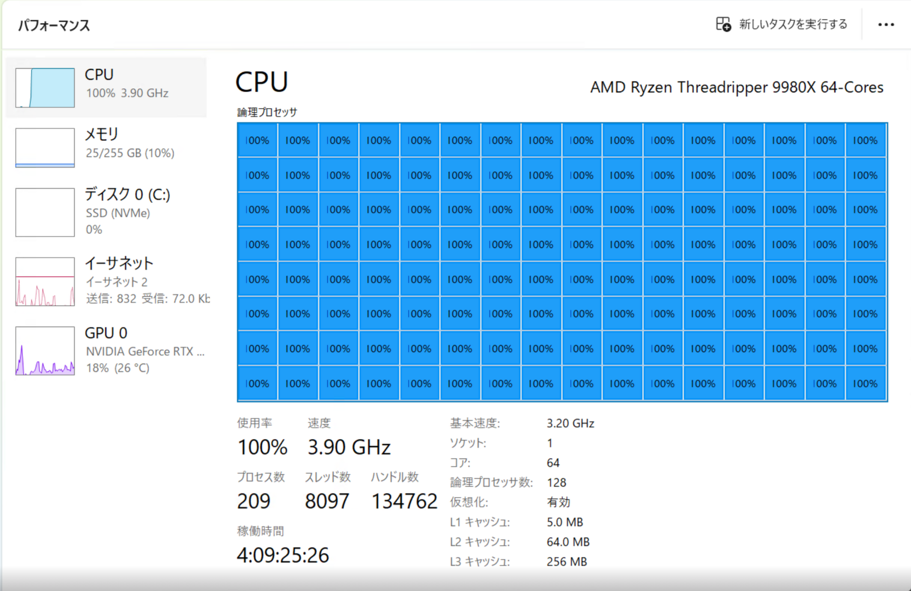
Task: Select the GPU 0 mini graph thumbnail
Action: point(45,351)
